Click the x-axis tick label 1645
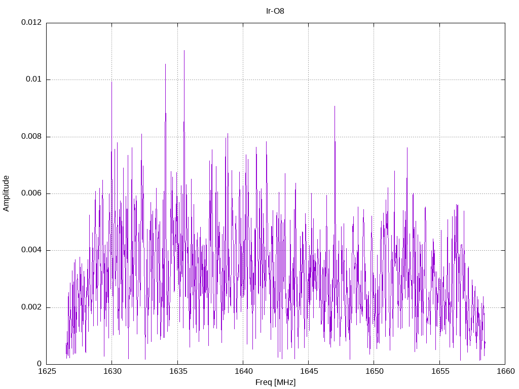519x389 pixels. (x=309, y=371)
